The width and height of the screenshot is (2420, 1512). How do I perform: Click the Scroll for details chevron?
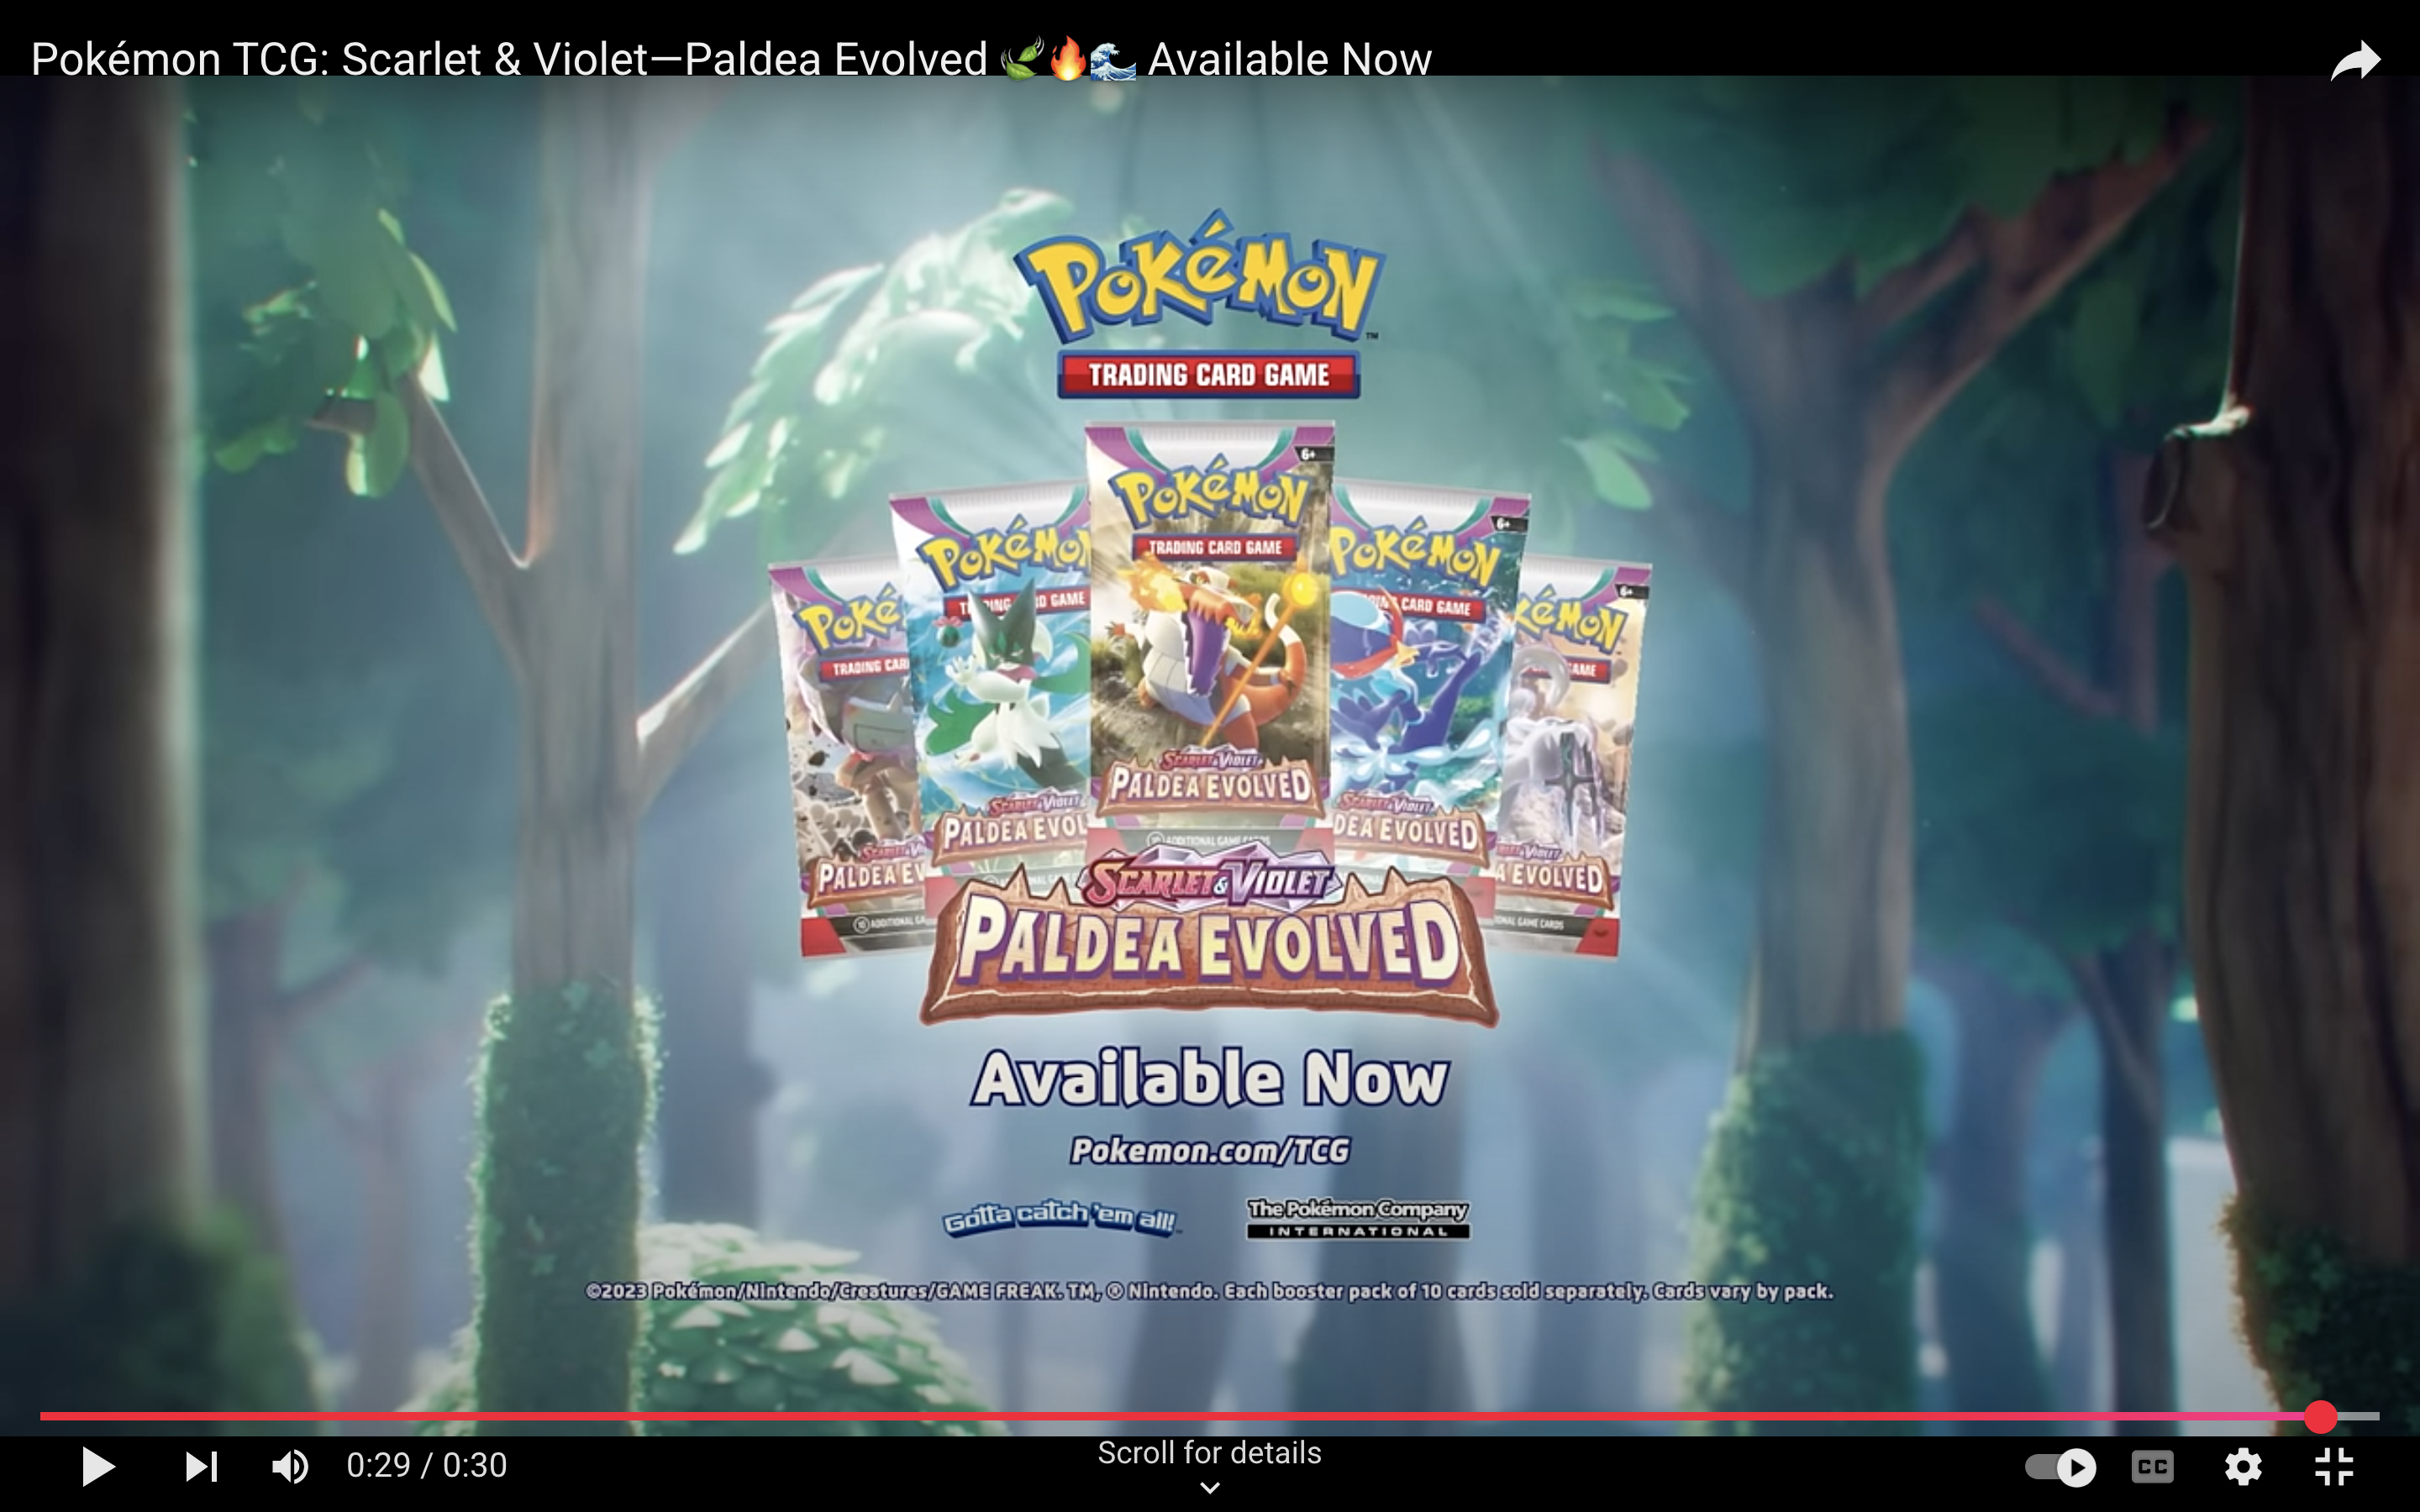(1209, 1488)
